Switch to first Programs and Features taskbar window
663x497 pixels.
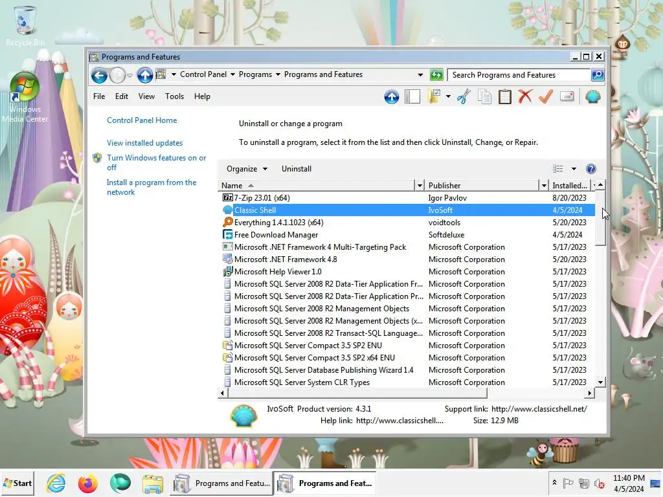pos(221,483)
